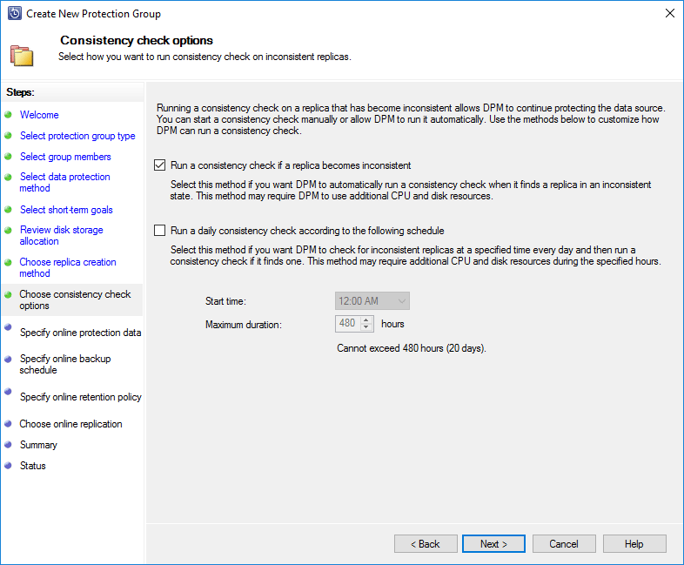Increase maximum duration with the up arrow

(x=366, y=319)
